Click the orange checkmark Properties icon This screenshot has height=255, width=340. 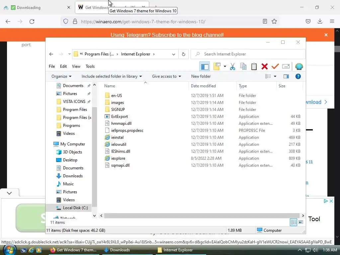point(275,66)
